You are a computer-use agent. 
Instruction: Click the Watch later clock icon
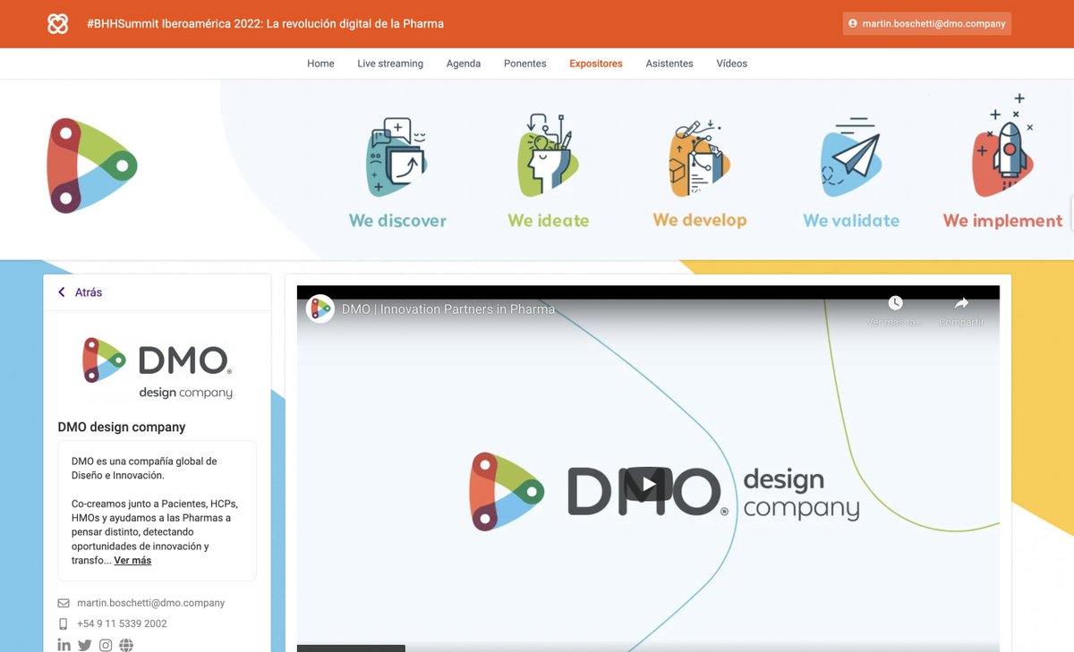pyautogui.click(x=895, y=303)
